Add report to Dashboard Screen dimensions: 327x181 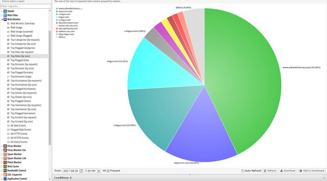[x=312, y=170]
